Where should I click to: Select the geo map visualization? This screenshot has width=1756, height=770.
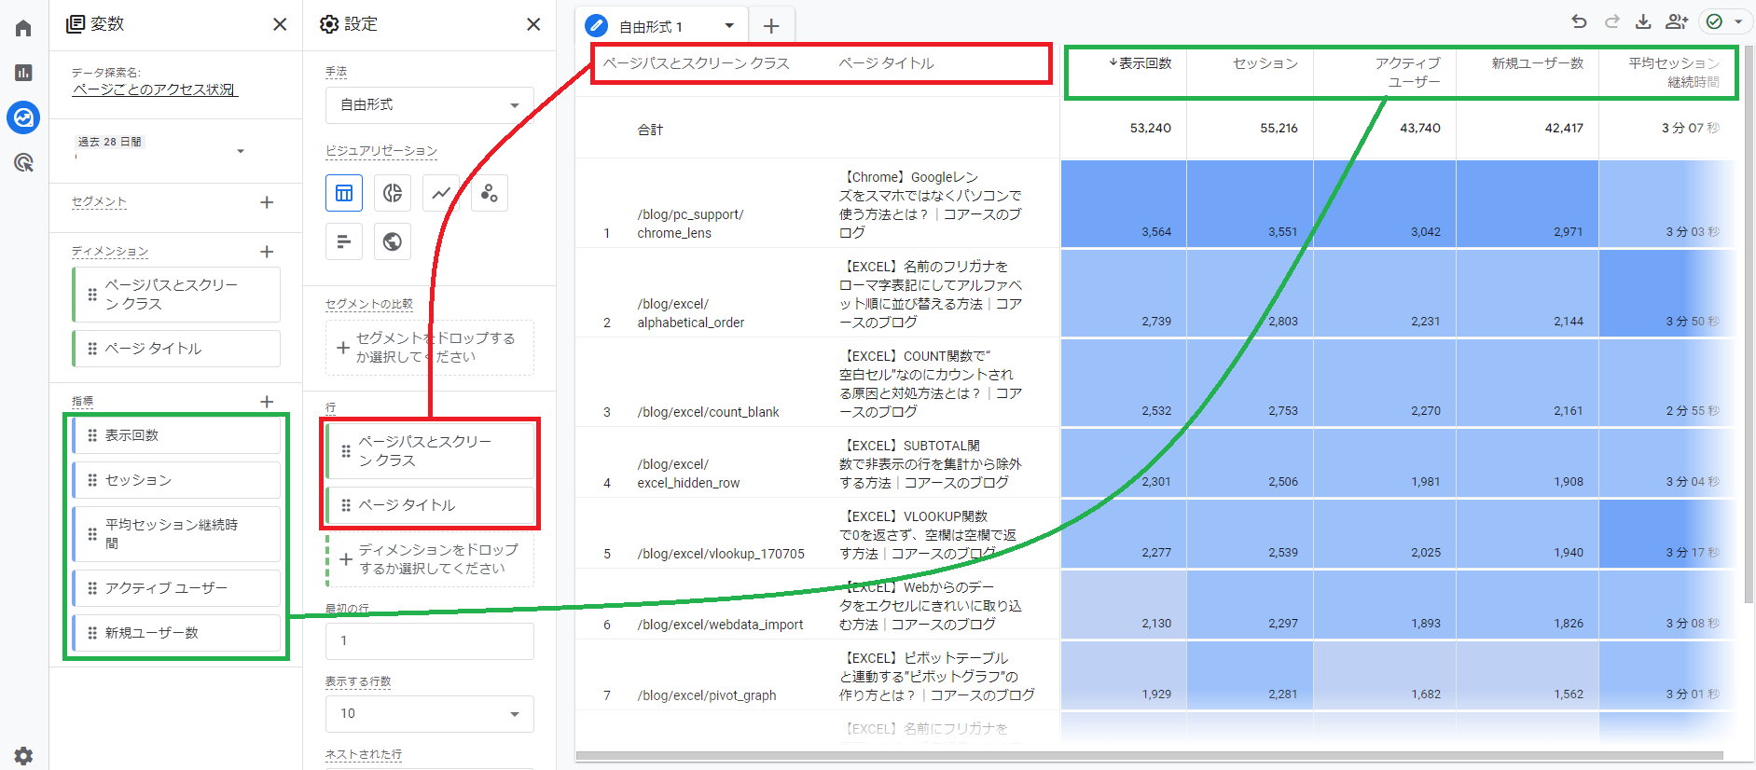393,241
